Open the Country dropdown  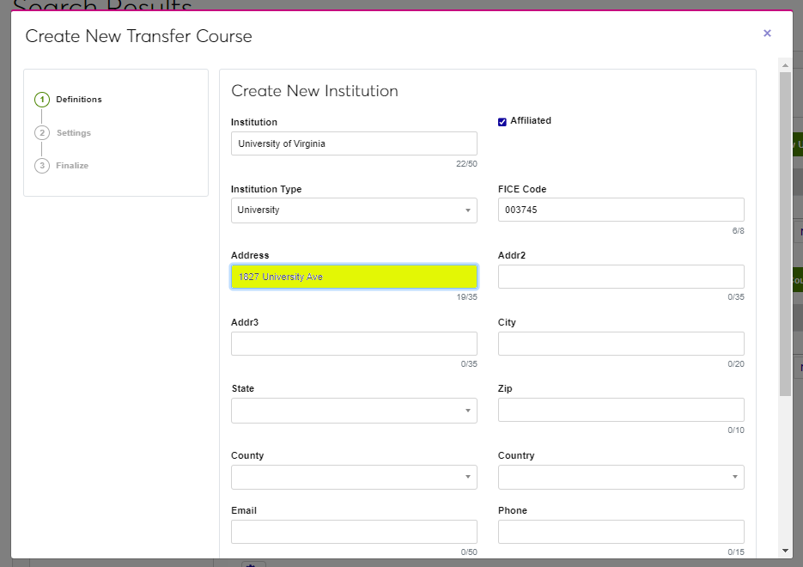click(621, 478)
